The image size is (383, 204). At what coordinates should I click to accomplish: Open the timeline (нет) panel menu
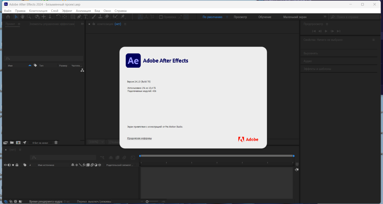click(20, 150)
